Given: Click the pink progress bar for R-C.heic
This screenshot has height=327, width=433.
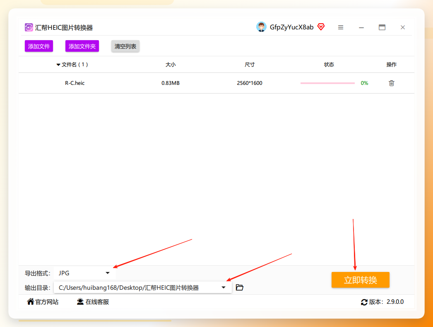Looking at the screenshot, I should point(327,83).
